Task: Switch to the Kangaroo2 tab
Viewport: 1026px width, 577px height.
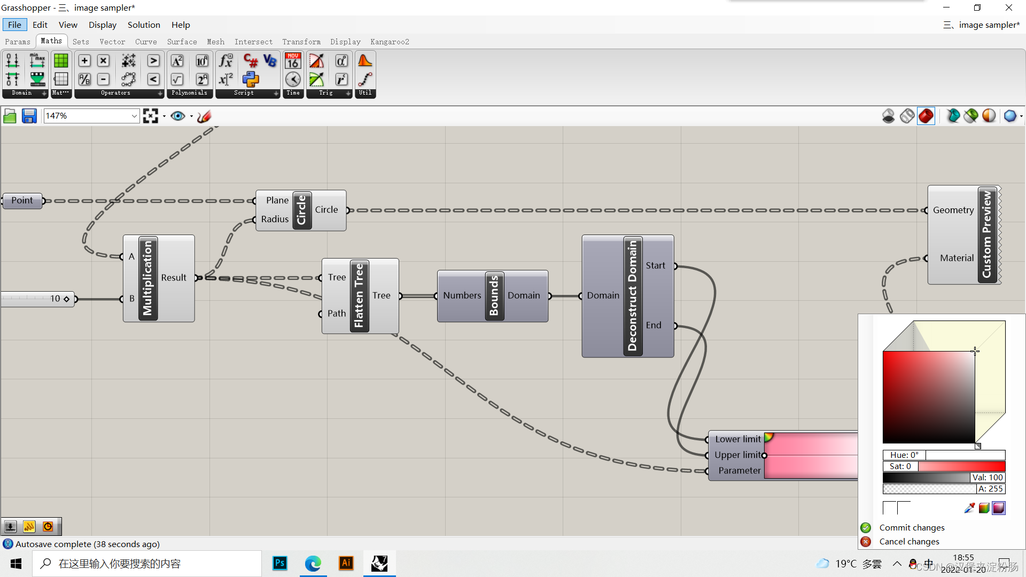Action: point(390,42)
